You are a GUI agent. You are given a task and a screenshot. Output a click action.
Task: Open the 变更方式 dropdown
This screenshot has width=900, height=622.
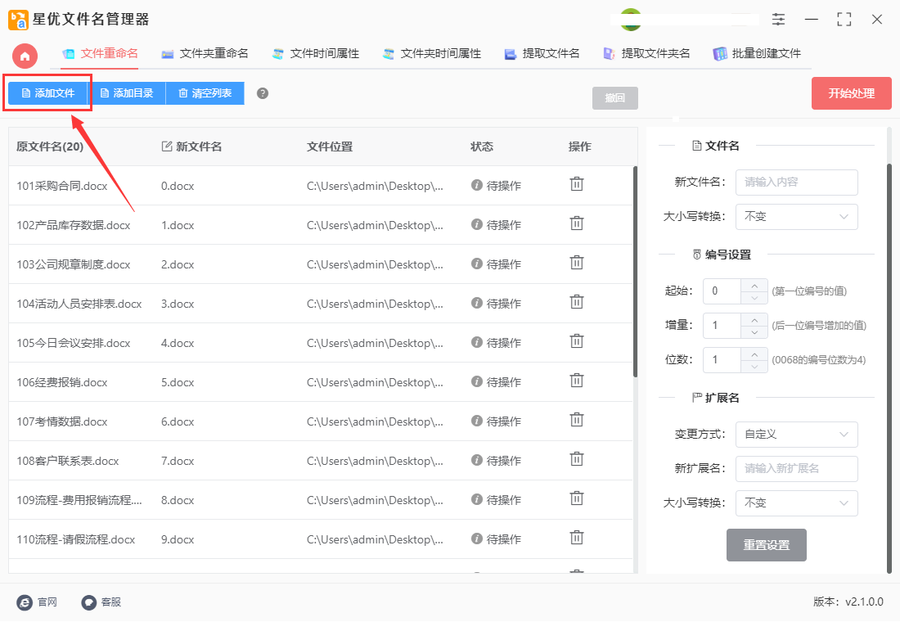pyautogui.click(x=797, y=435)
